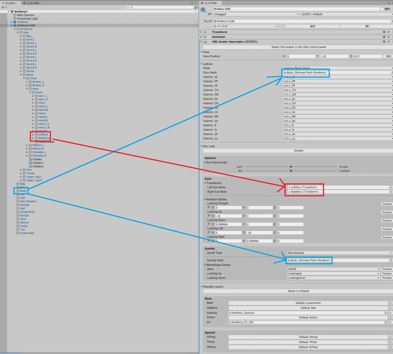Image resolution: width=393 pixels, height=354 pixels.
Task: Open Viseme: PP vrc.v_PP dropdown
Action: [x=338, y=82]
